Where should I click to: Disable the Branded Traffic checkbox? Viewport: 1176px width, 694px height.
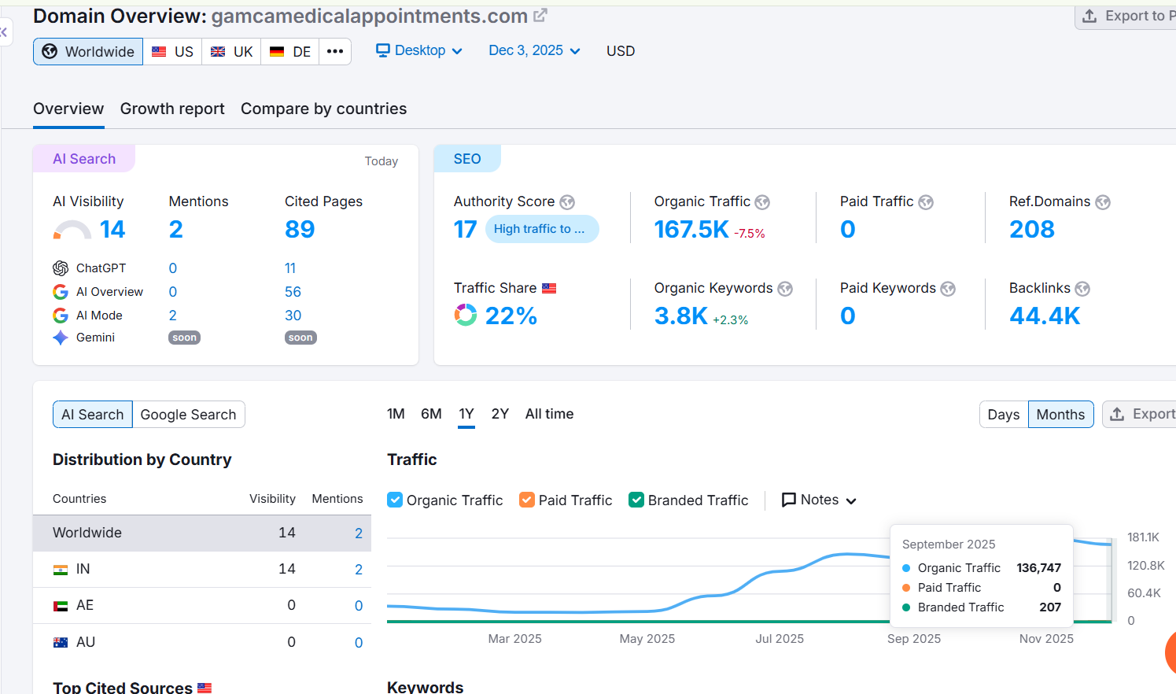pos(636,500)
